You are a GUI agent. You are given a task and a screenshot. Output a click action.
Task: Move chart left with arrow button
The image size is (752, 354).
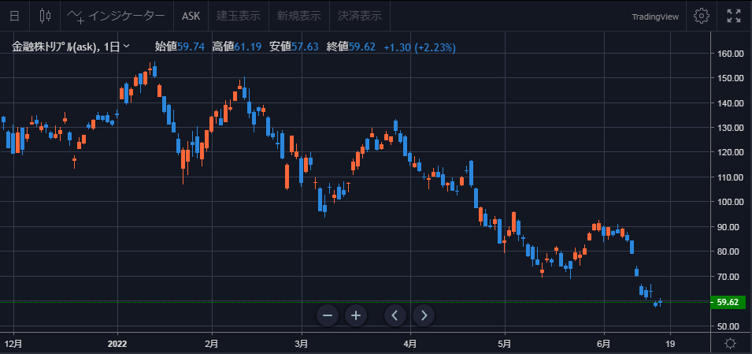point(395,315)
